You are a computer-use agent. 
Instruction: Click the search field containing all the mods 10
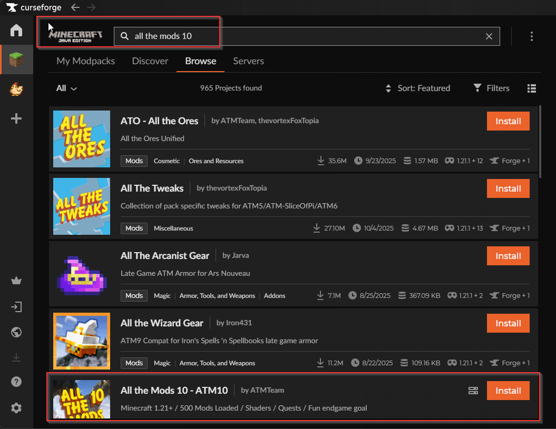(306, 36)
